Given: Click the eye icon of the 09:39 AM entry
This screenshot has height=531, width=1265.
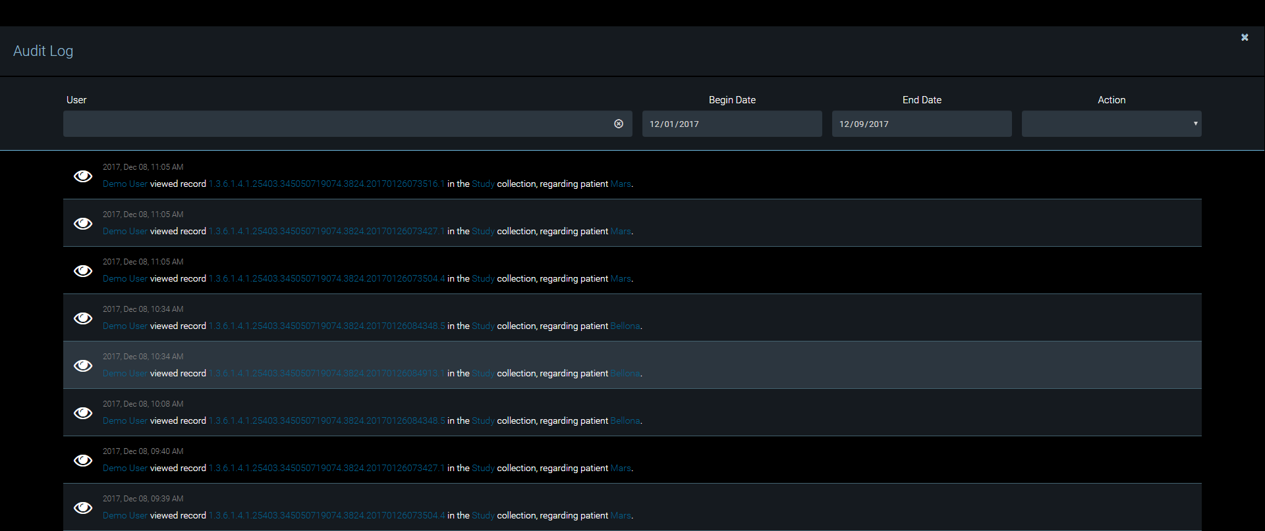Looking at the screenshot, I should pos(83,508).
